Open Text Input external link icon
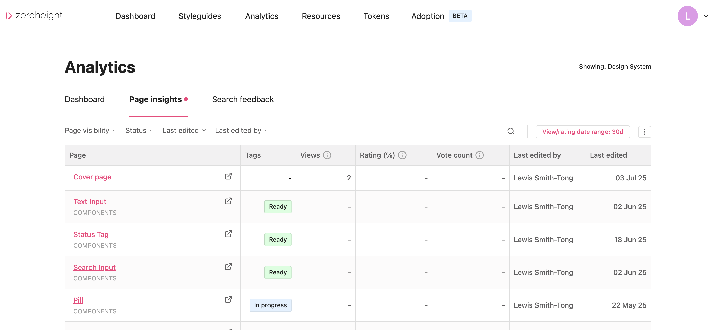This screenshot has height=330, width=717. 228,201
